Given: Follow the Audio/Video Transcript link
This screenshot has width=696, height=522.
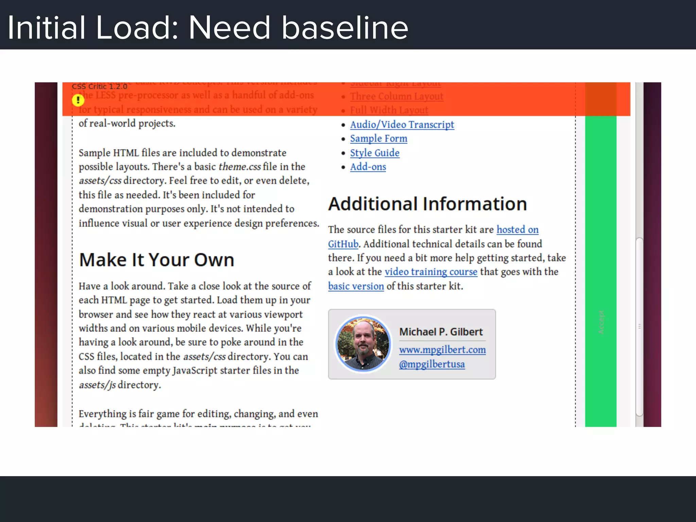Looking at the screenshot, I should (402, 125).
